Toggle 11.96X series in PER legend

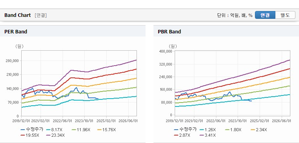tap(81, 130)
